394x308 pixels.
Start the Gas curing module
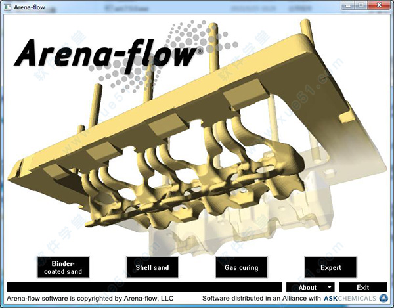242,267
